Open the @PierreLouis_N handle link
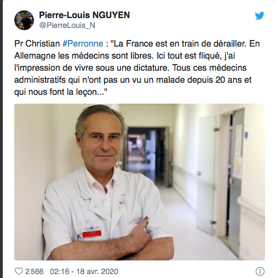The image size is (276, 278). (x=67, y=26)
